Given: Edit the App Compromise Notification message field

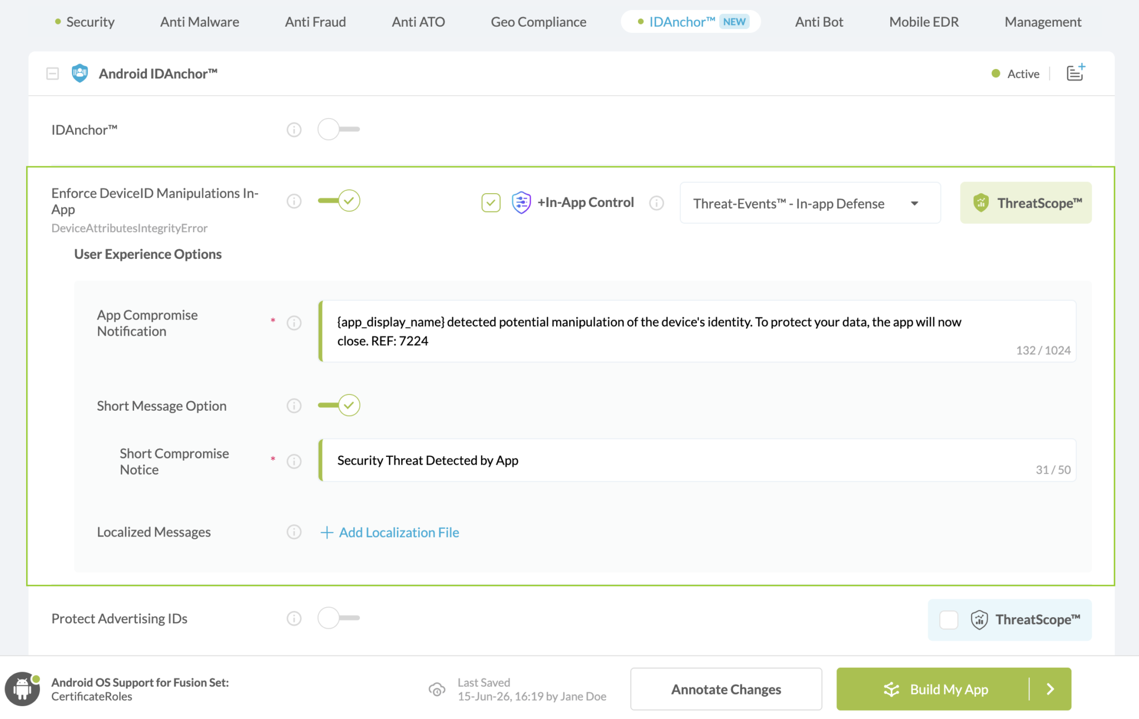Looking at the screenshot, I should pyautogui.click(x=697, y=332).
